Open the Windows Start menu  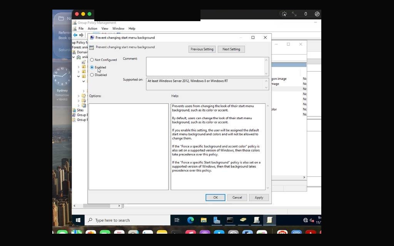click(78, 220)
